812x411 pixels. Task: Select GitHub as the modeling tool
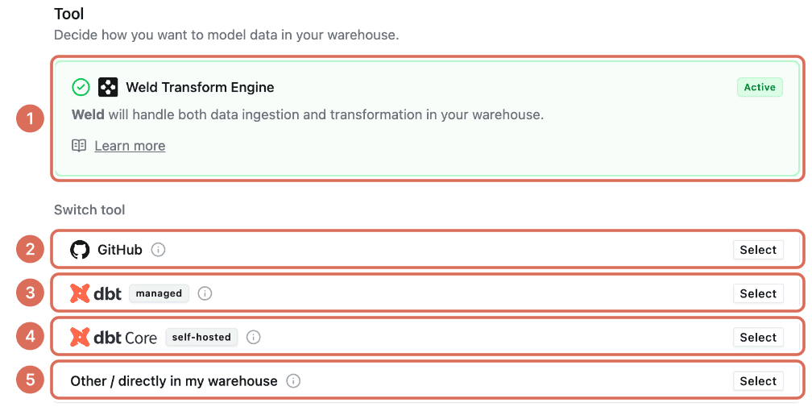click(758, 250)
